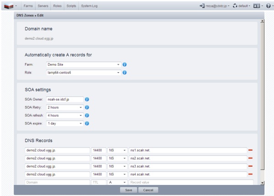This screenshot has width=274, height=196.
Task: Open record type dropdown for ns2.scalr.net.
Action: (x=124, y=158)
